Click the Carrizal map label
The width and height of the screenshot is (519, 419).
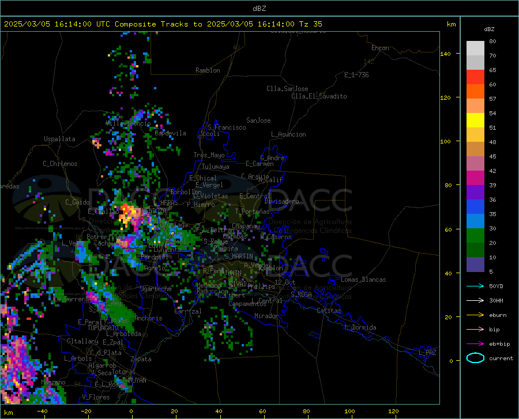(187, 311)
